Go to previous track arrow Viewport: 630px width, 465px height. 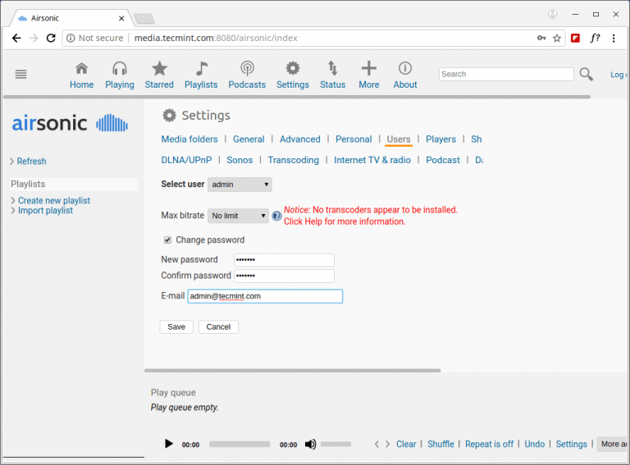coord(377,444)
